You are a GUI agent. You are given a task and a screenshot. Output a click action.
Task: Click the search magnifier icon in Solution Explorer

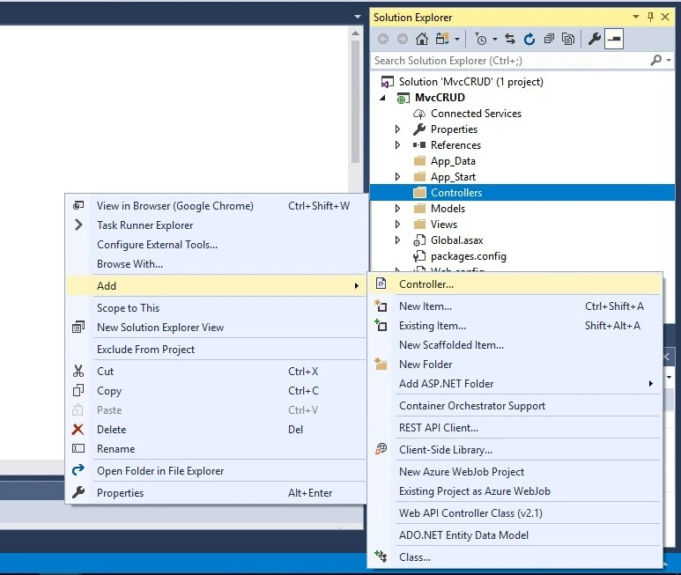(x=655, y=60)
